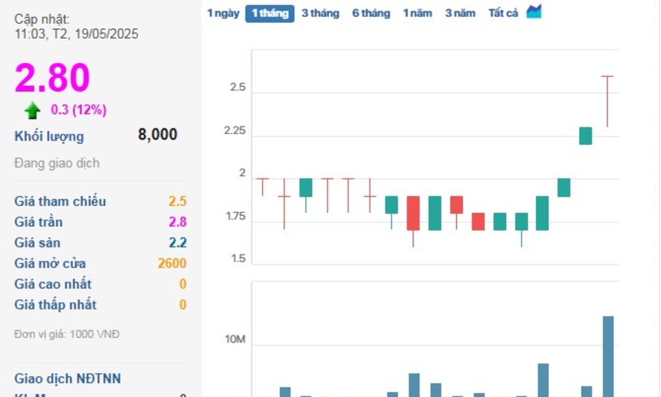Show the 6 tháng chart period

click(x=371, y=13)
